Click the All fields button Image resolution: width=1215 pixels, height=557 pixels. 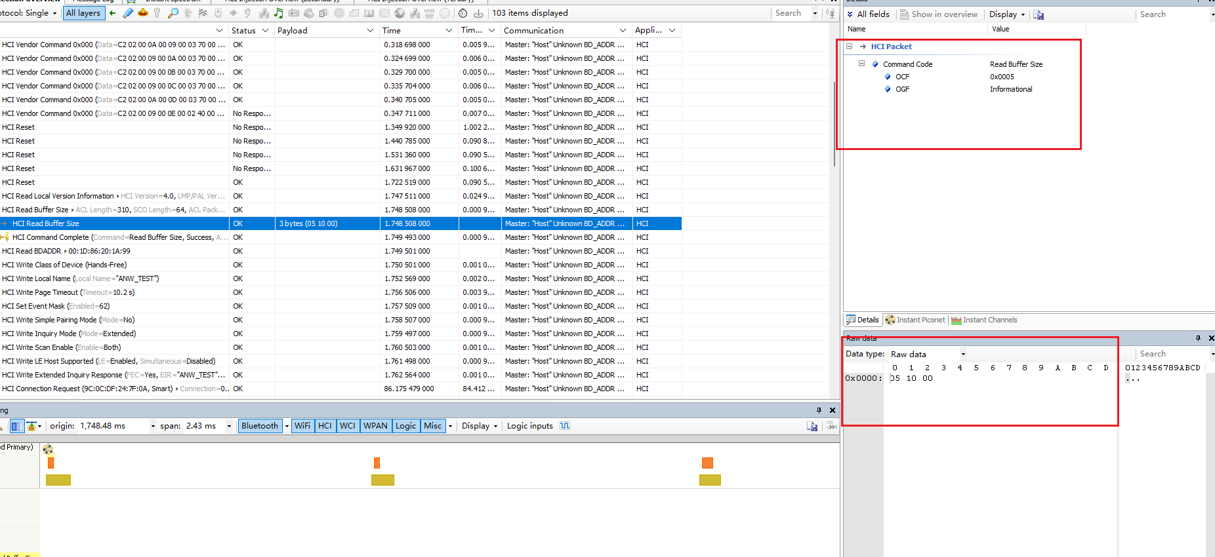868,14
